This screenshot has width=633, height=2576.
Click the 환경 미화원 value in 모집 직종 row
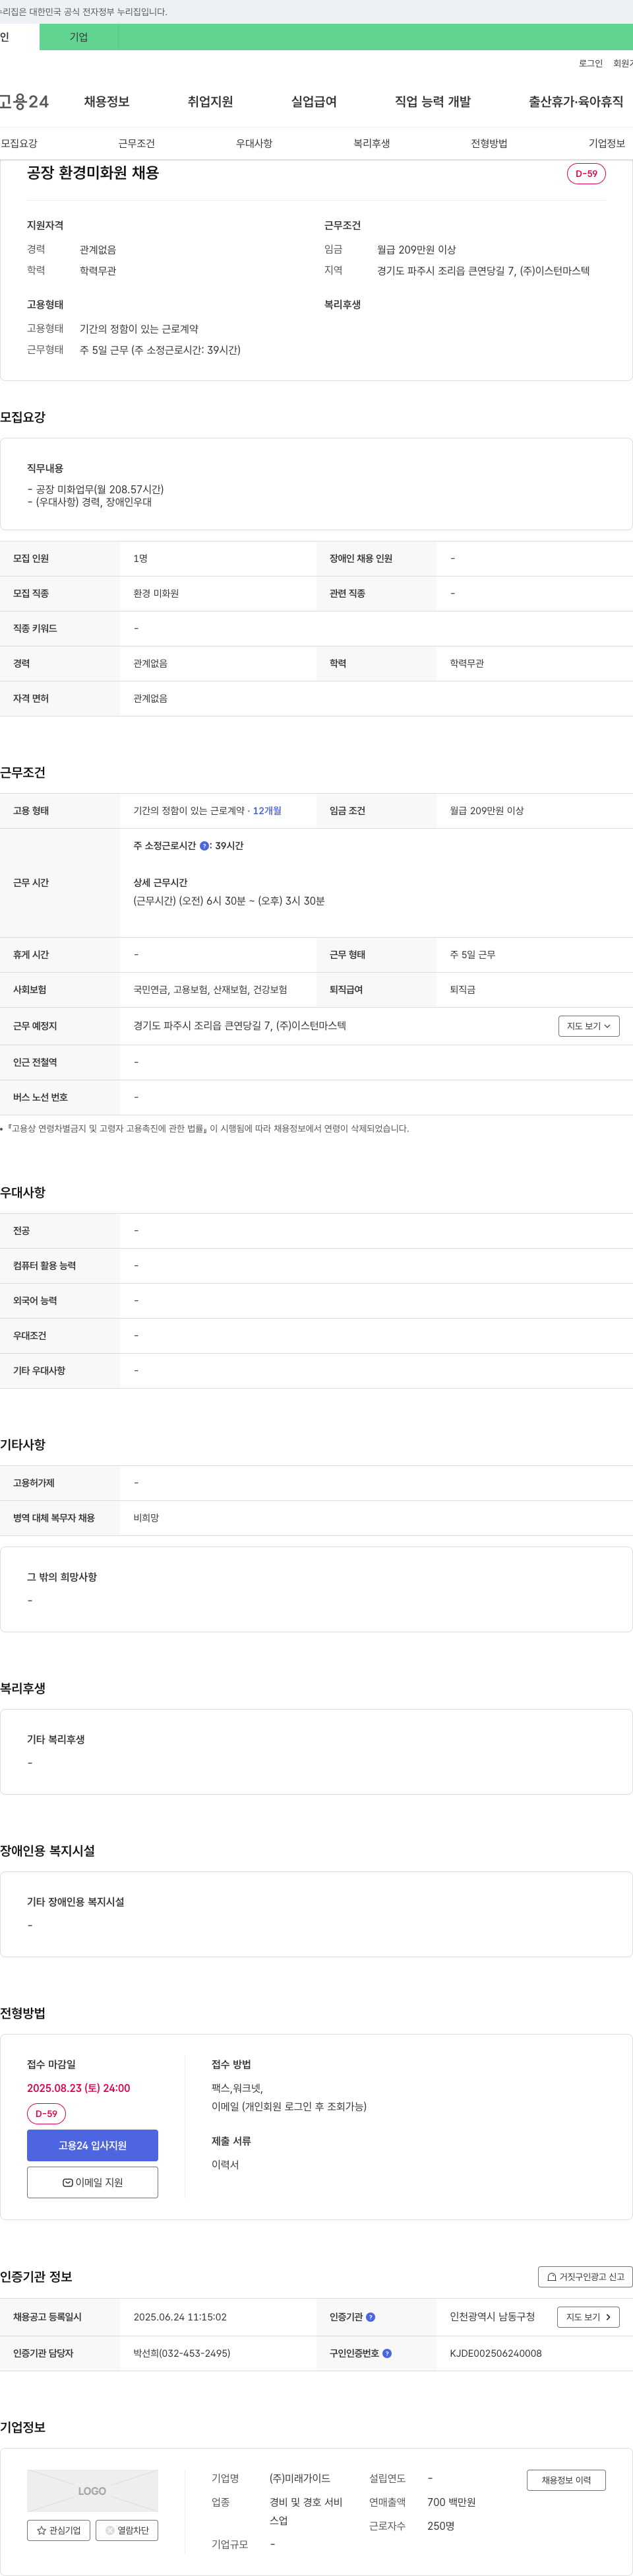click(156, 594)
